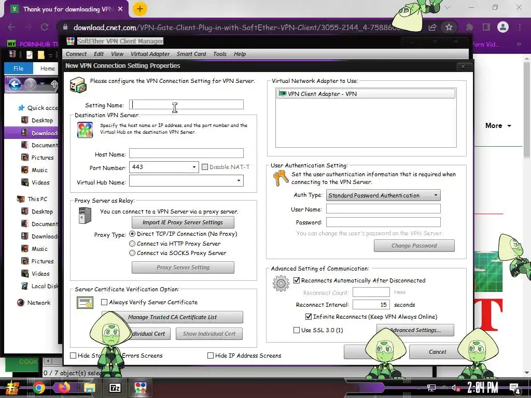
Task: Click the browser profile avatar icon
Action: [x=503, y=27]
